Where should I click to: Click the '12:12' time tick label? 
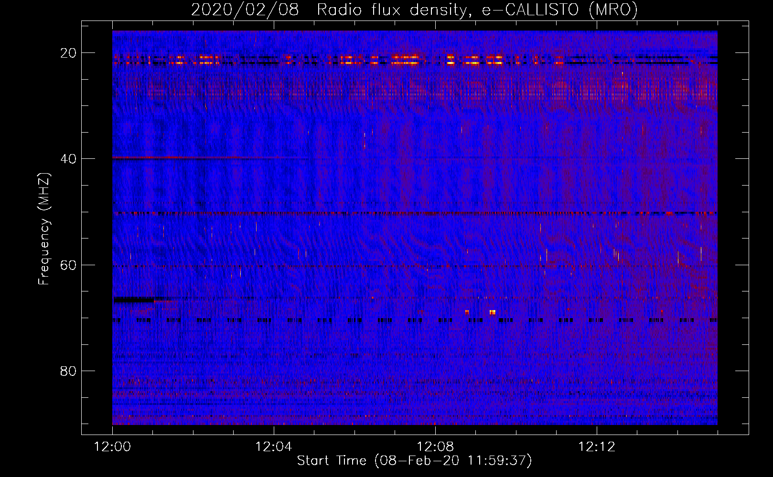[597, 447]
